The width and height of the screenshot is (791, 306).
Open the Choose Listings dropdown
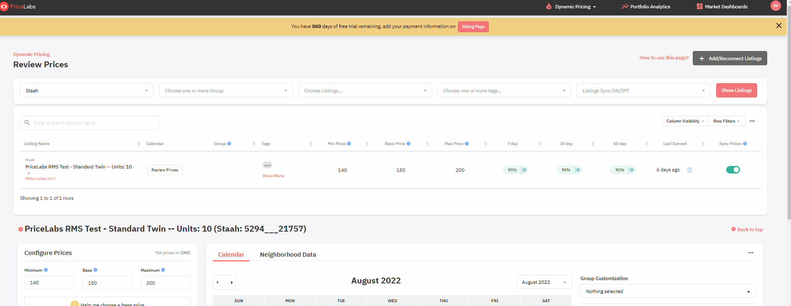point(365,90)
